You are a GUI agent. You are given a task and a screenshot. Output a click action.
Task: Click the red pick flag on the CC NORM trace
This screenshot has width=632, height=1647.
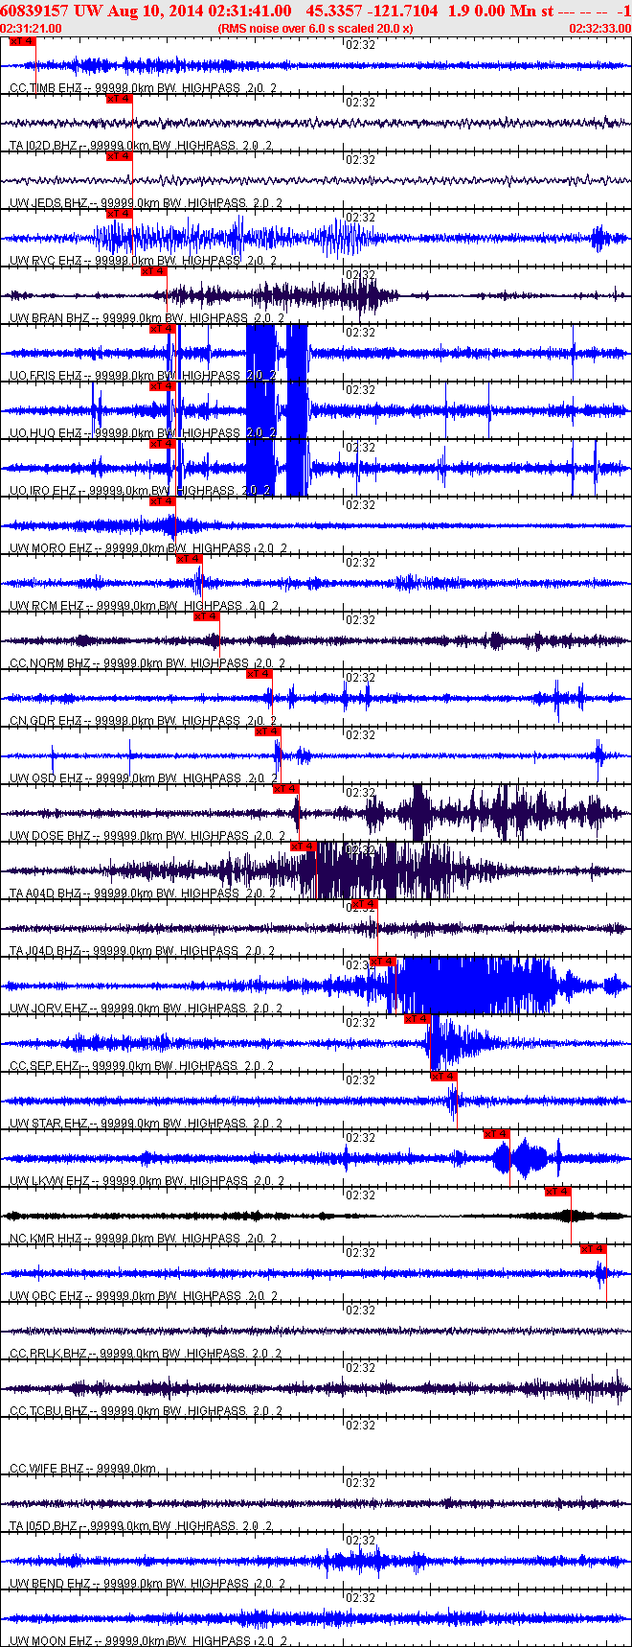(x=207, y=616)
